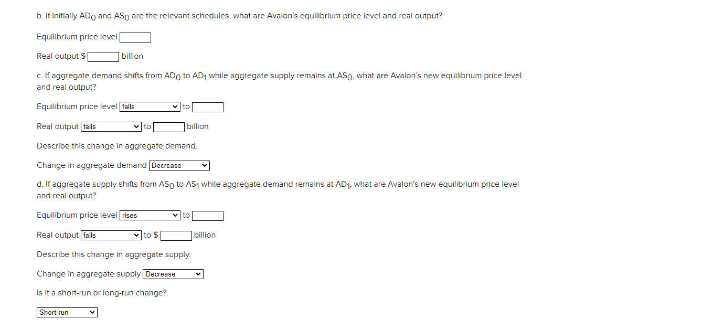Open the real output dropdown in part d
Screen dimensions: 703x330
coord(110,235)
